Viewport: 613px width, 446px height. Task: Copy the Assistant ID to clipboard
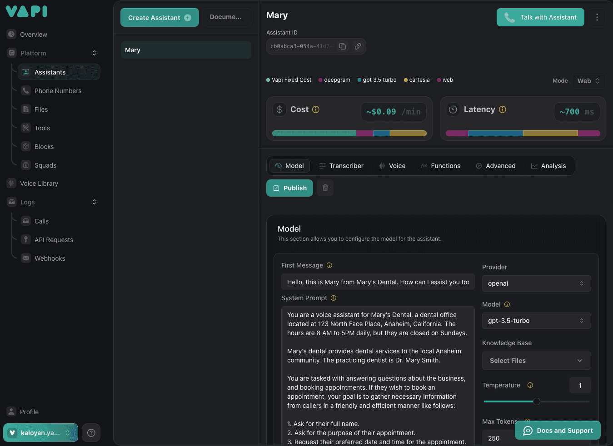click(x=343, y=46)
